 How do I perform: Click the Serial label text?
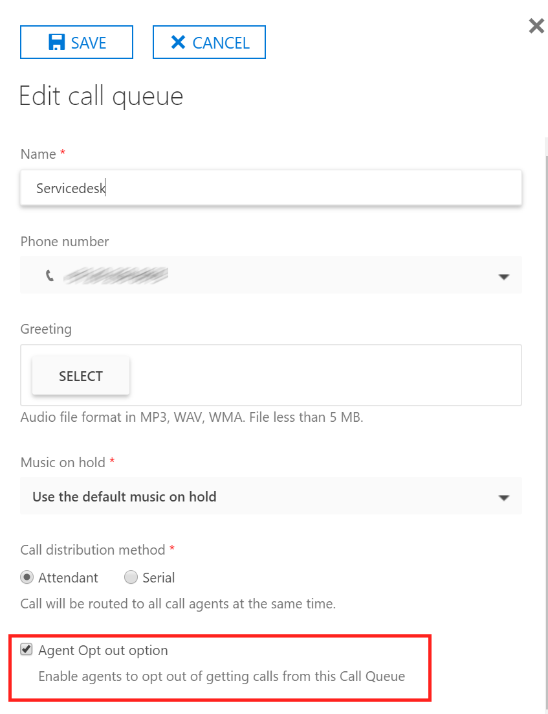click(x=159, y=577)
